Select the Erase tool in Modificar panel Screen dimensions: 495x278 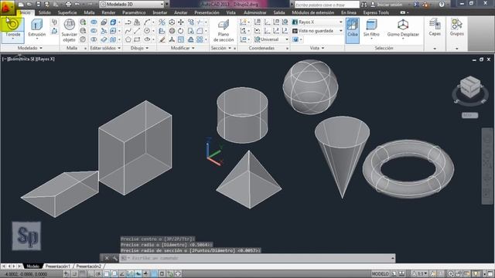pos(162,39)
